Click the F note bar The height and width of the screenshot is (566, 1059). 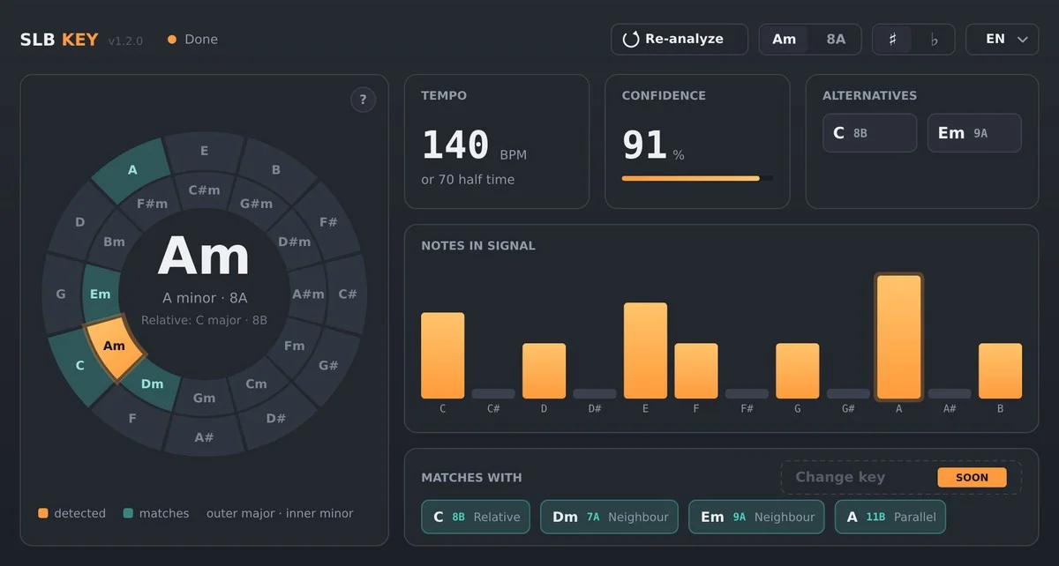[696, 371]
